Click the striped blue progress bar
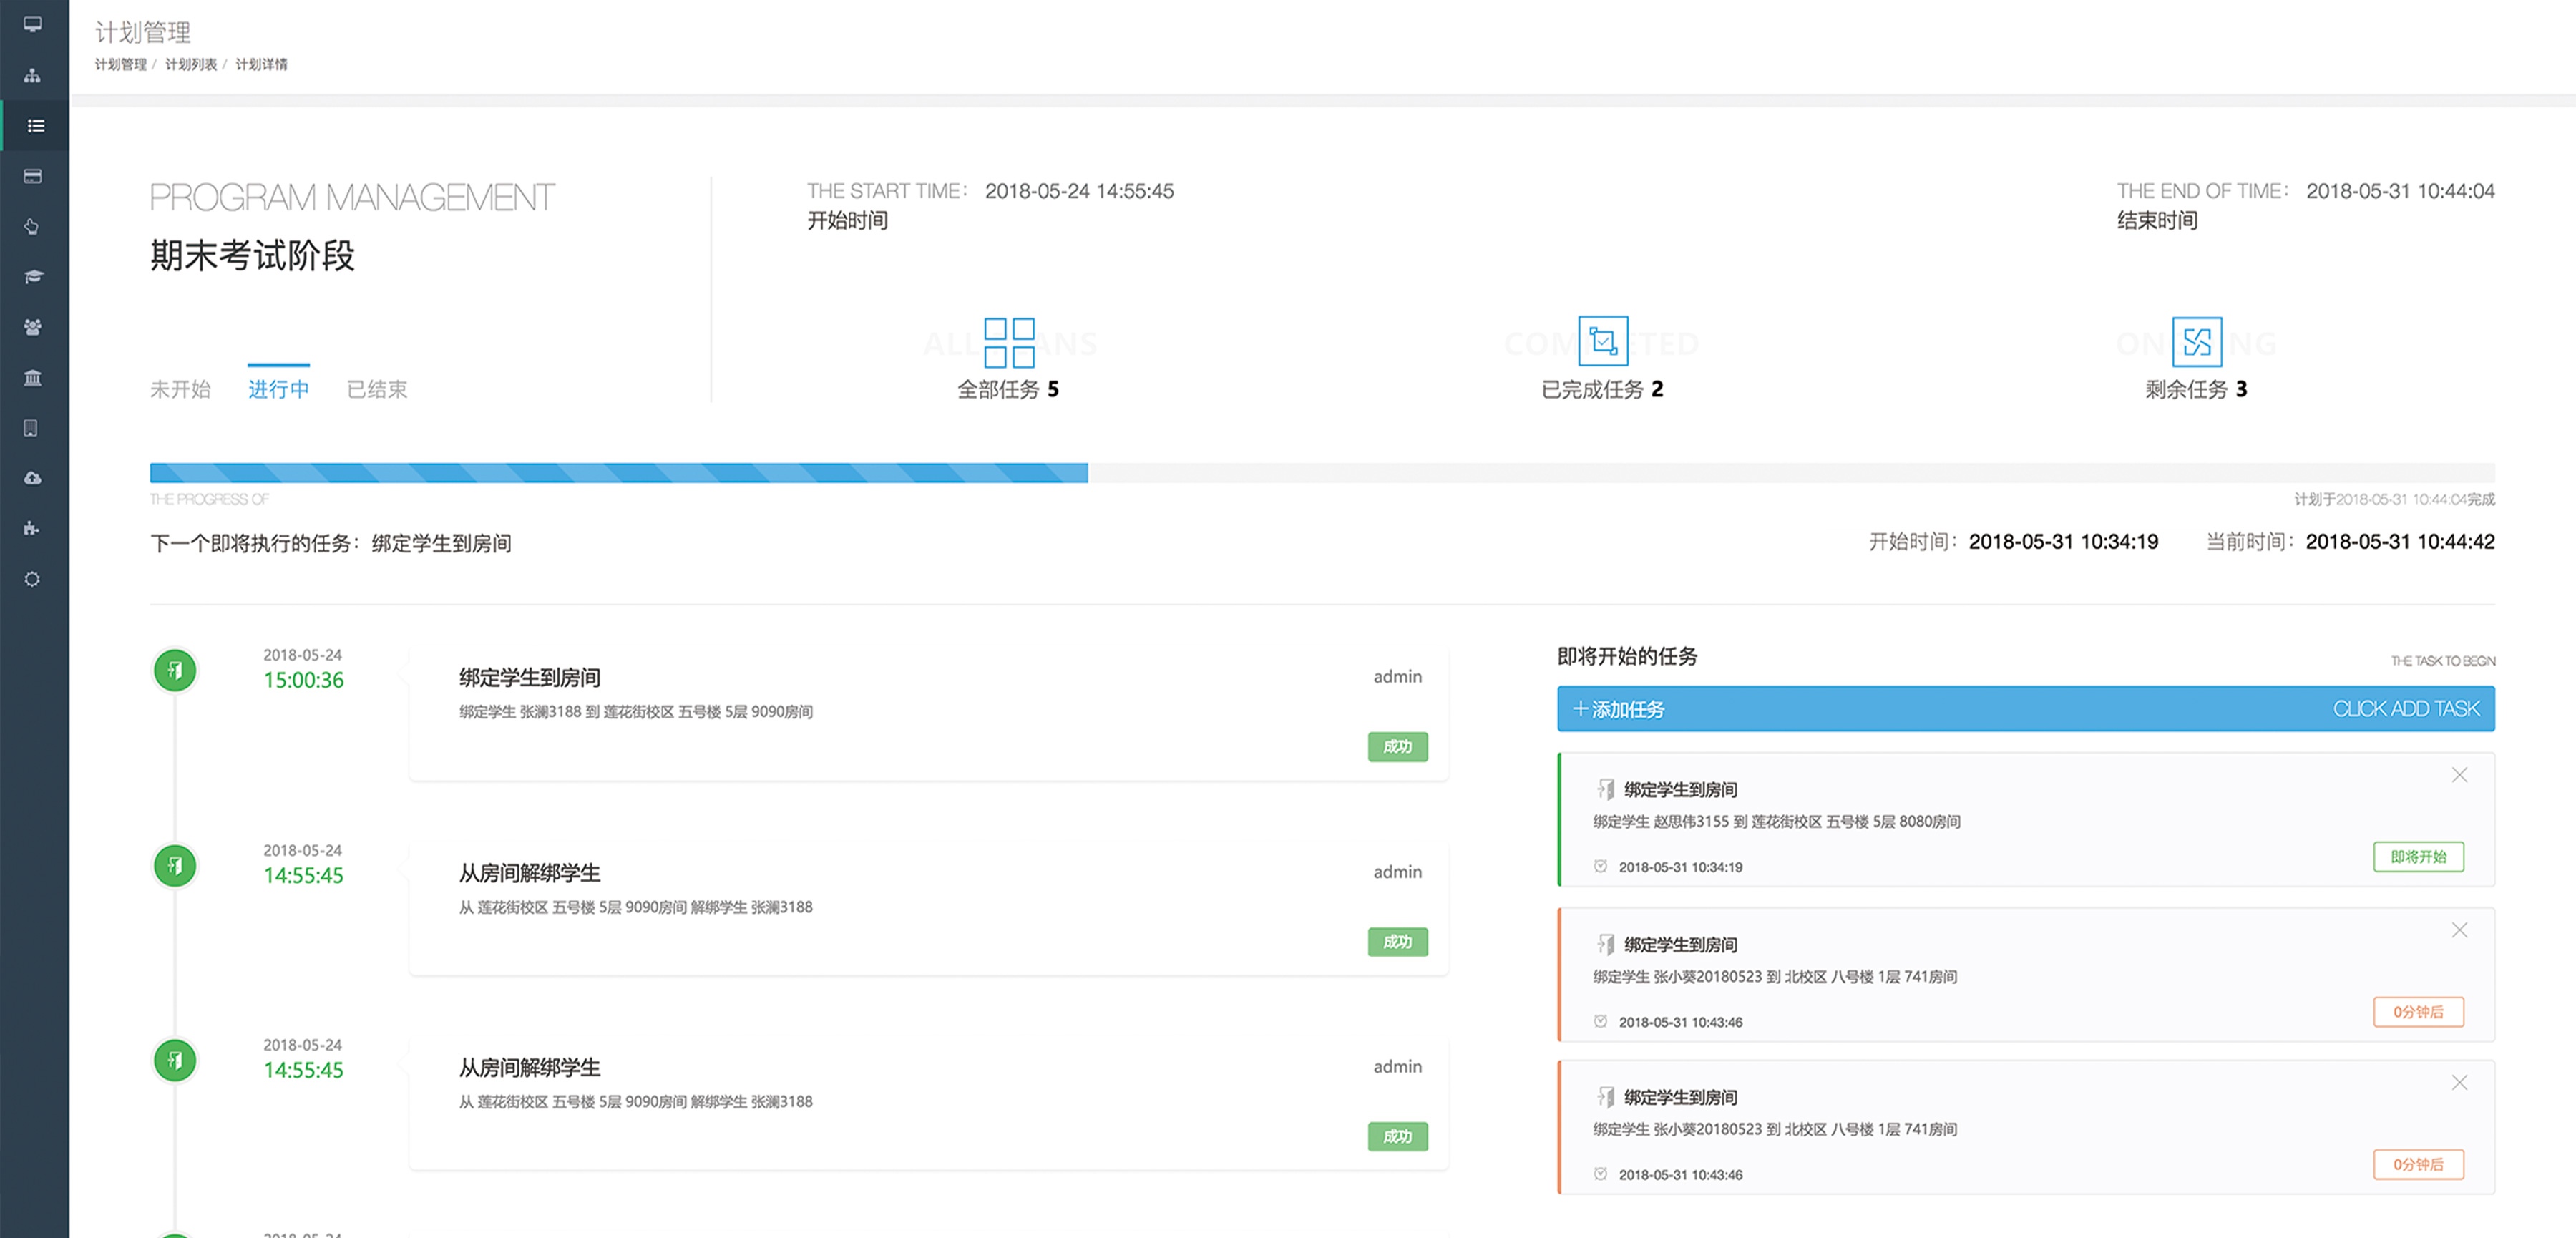The image size is (2576, 1238). coord(618,473)
